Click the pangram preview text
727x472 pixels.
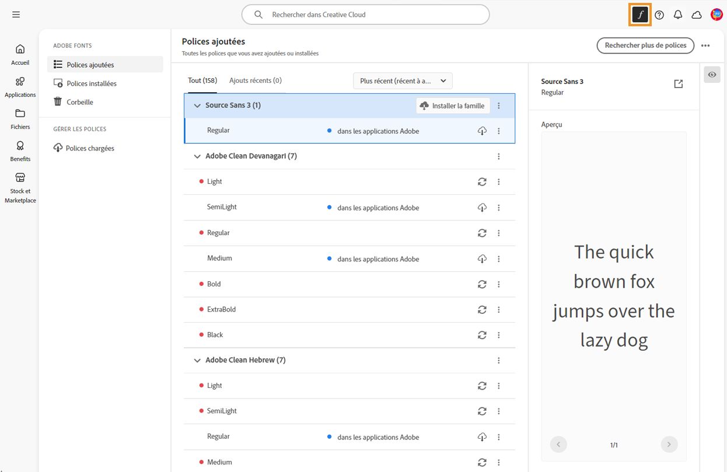tap(614, 296)
